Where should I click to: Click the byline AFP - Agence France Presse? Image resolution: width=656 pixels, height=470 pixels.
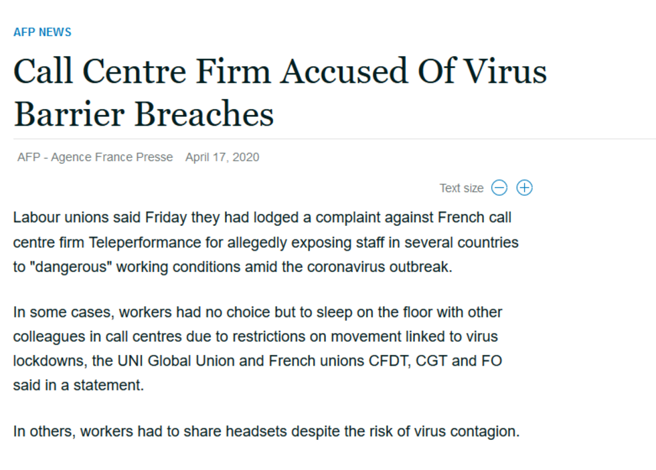[95, 157]
